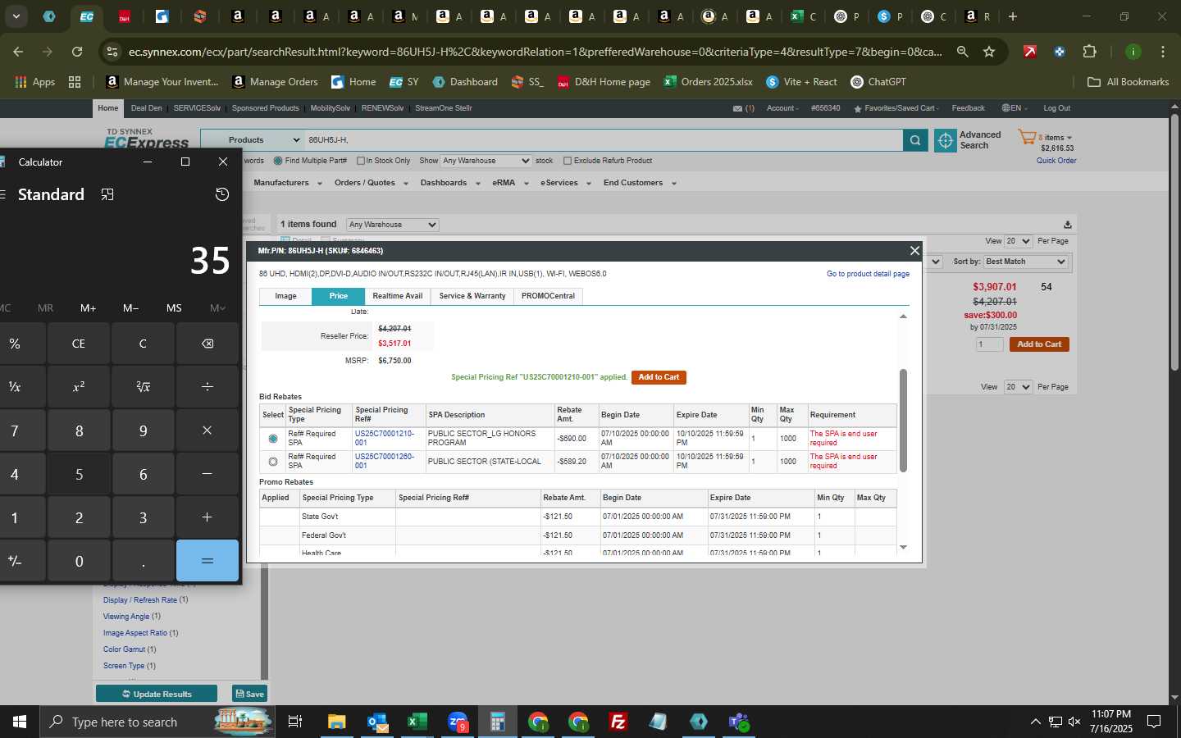Expand Orders / Quotes menu
The width and height of the screenshot is (1181, 738).
coord(371,183)
